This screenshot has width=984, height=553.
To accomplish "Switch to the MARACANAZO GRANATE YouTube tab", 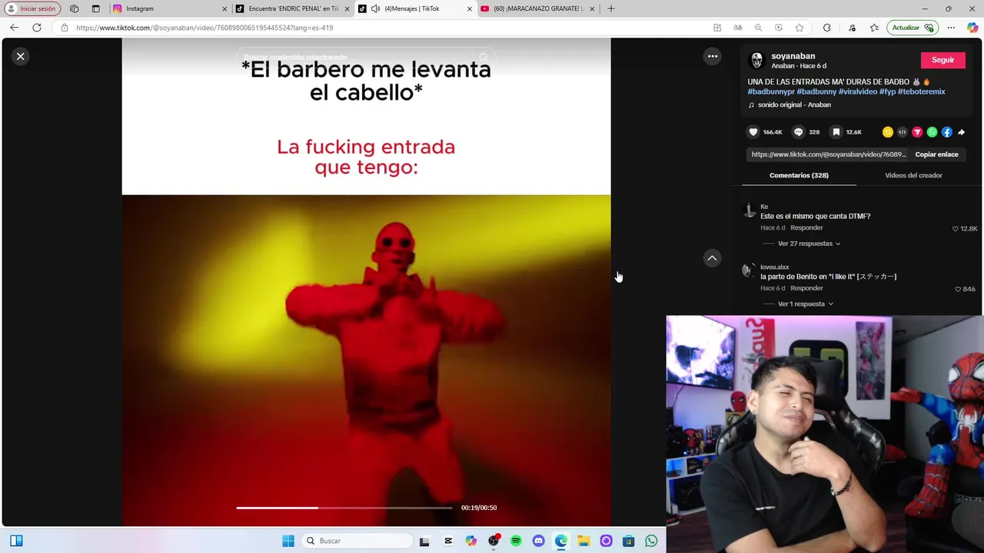I will [x=537, y=8].
